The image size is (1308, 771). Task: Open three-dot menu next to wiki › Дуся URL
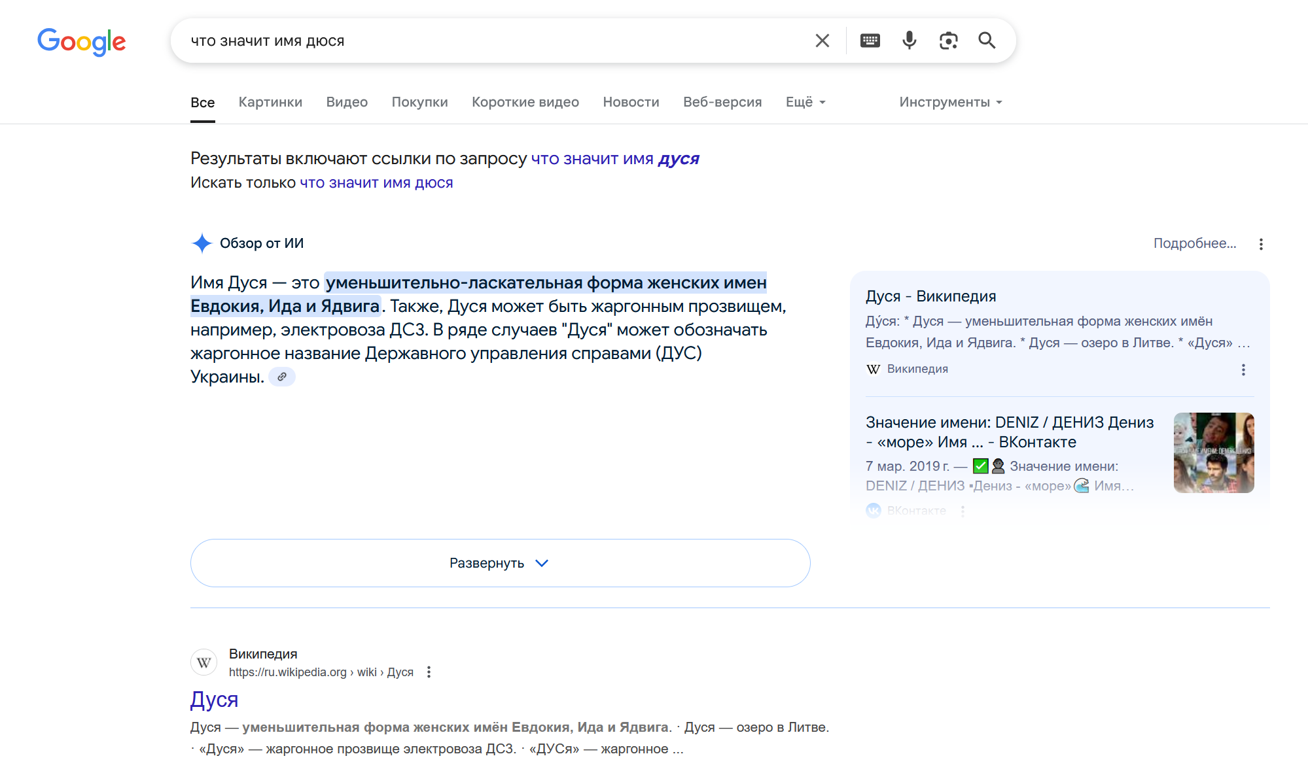pyautogui.click(x=429, y=672)
